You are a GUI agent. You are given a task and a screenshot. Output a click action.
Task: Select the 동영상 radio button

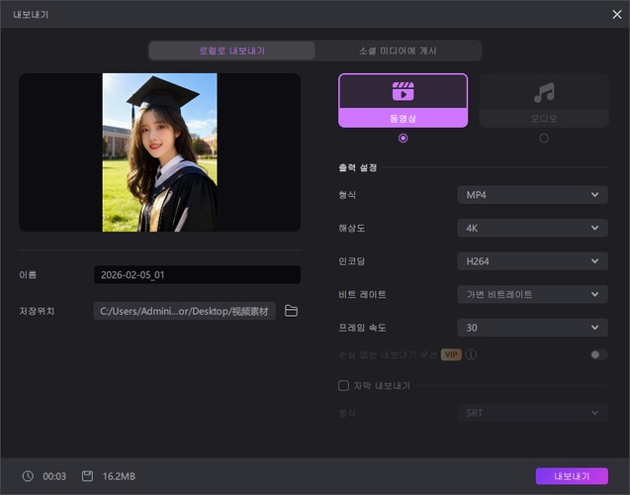tap(403, 139)
